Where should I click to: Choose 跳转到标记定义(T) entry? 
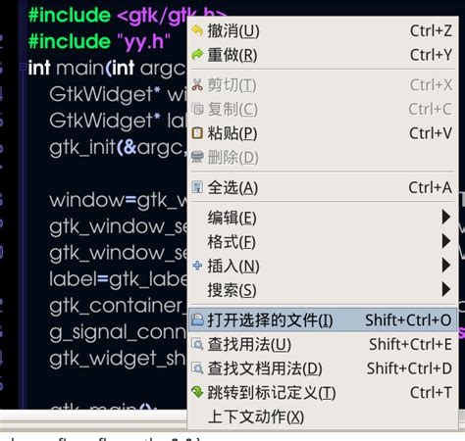[x=323, y=392]
